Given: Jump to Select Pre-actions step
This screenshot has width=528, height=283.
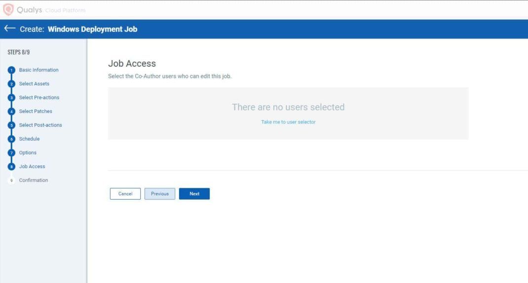Looking at the screenshot, I should pos(39,98).
